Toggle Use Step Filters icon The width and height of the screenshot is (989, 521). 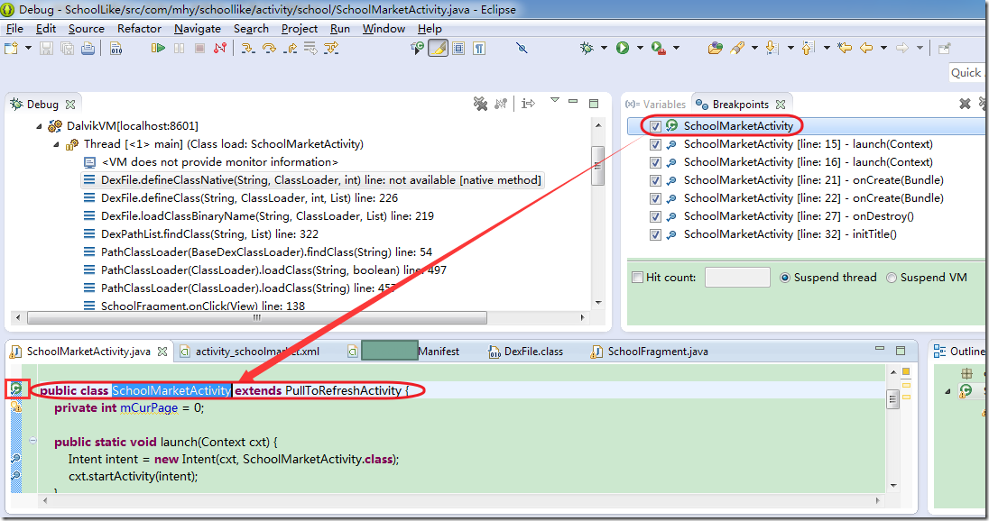(x=331, y=48)
